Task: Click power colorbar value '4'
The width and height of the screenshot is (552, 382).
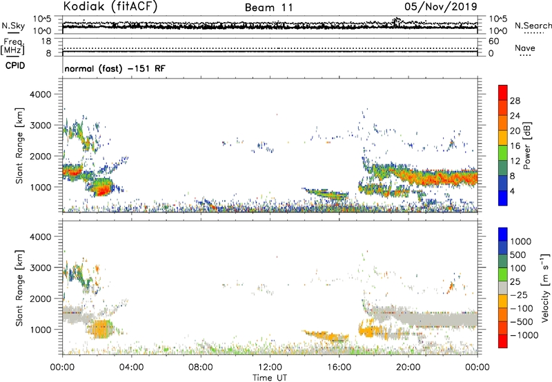Action: pos(512,191)
